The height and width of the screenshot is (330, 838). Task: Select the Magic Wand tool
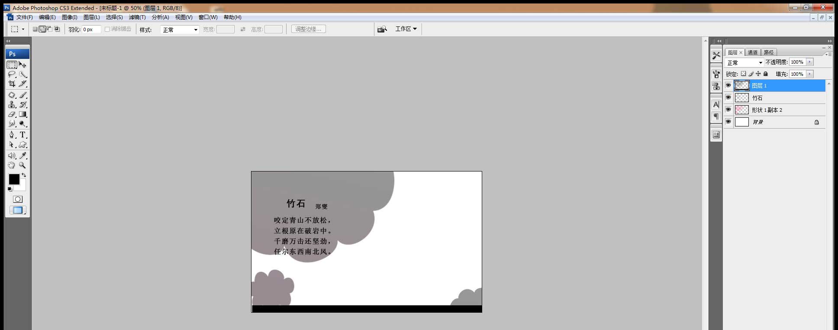[23, 74]
